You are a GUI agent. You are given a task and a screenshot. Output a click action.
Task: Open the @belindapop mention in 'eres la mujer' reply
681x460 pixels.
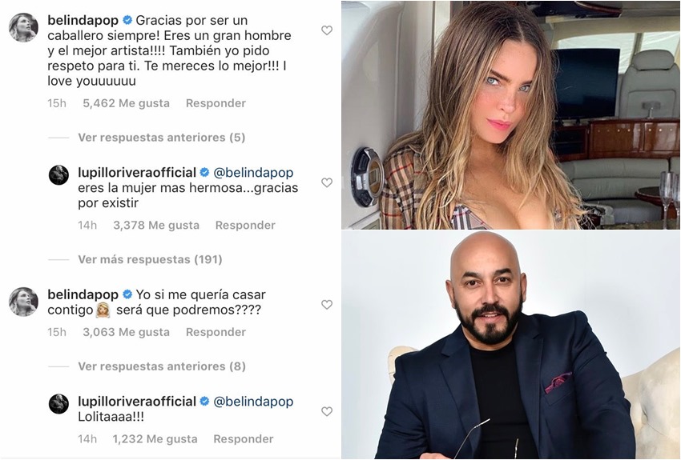click(x=253, y=173)
